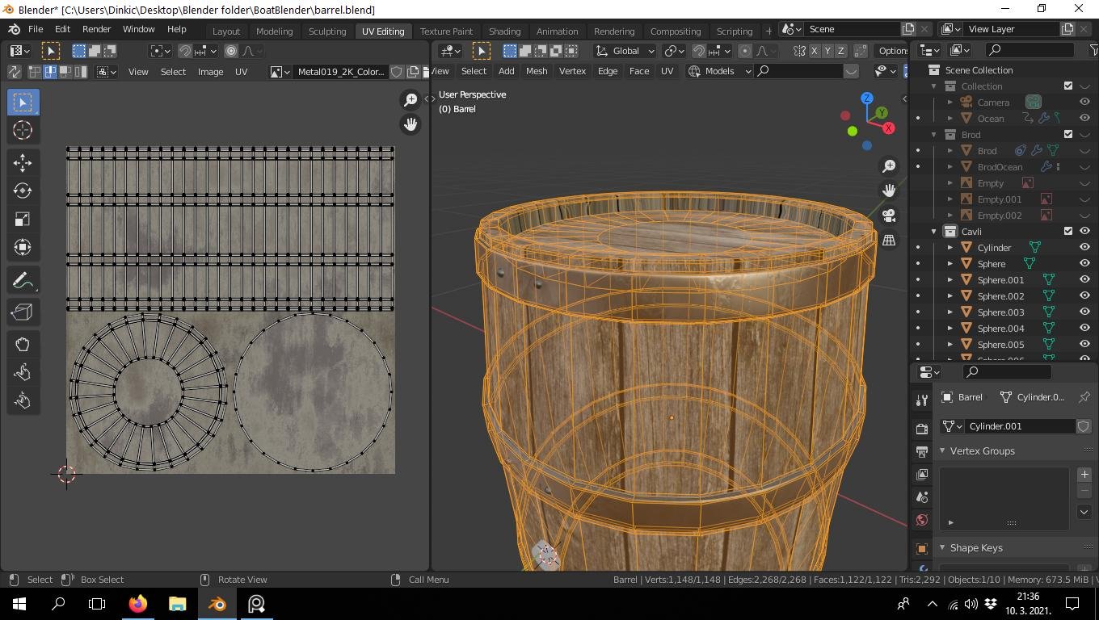Click the Scale tool in UV toolbar
This screenshot has width=1099, height=620.
(23, 219)
